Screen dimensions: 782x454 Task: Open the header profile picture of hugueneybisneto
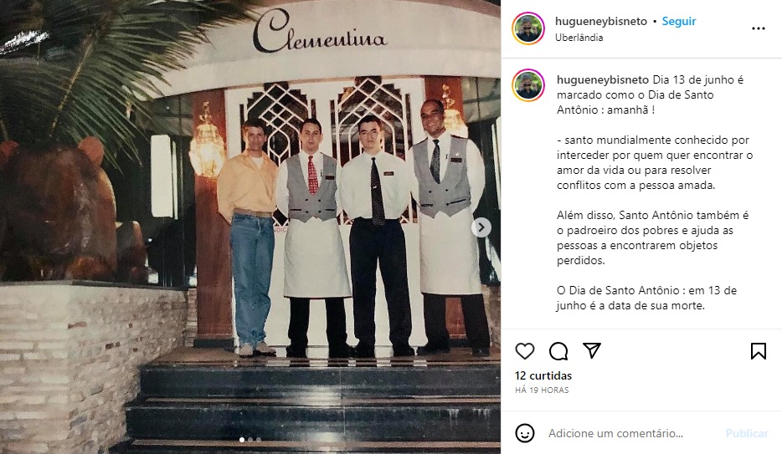pos(528,28)
